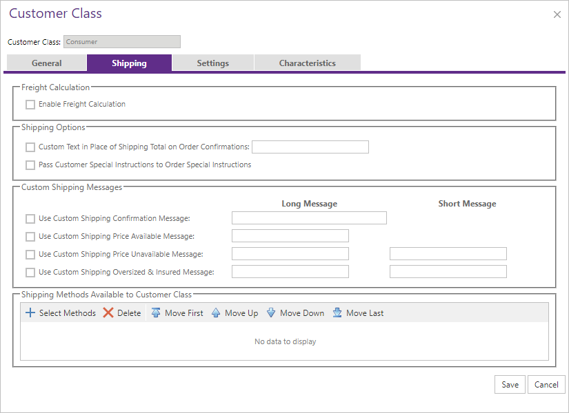The width and height of the screenshot is (569, 413).
Task: Select the Shipping tab
Action: click(129, 63)
